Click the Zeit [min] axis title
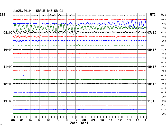Screen dimensions: 167x127 coord(79,123)
